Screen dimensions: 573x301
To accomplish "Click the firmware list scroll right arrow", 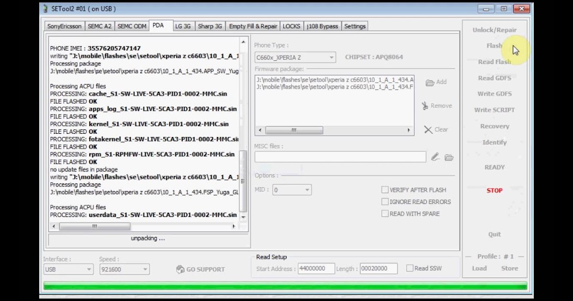I will [409, 130].
